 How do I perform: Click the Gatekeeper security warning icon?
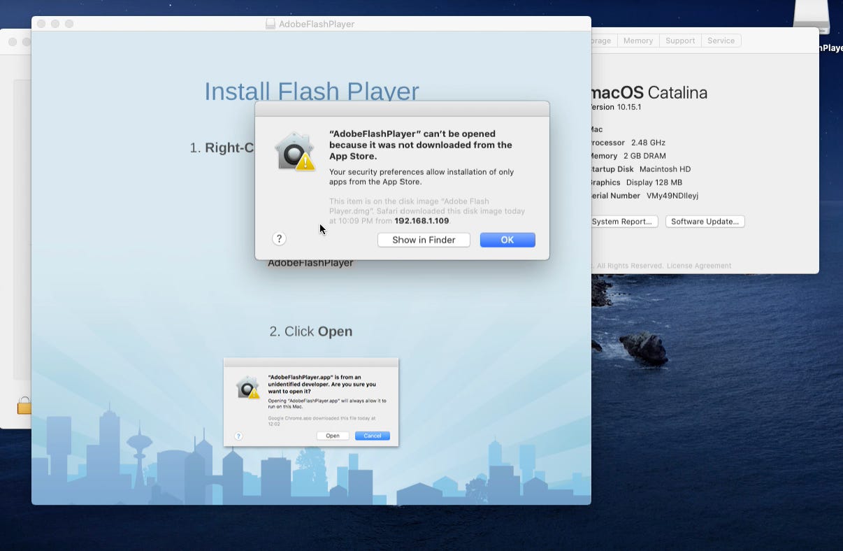point(294,152)
